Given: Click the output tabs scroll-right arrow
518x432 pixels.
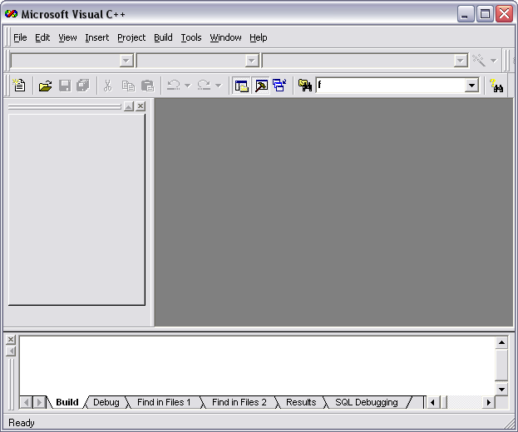Looking at the screenshot, I should [39, 402].
